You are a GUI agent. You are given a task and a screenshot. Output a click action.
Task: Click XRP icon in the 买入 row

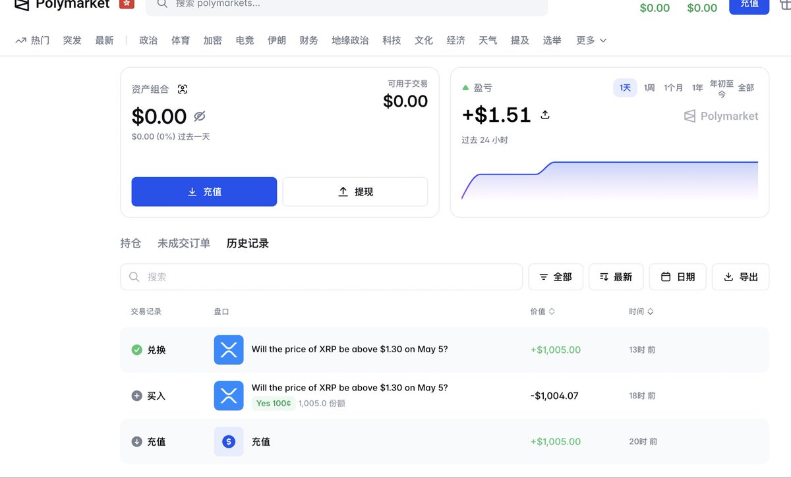(x=229, y=396)
